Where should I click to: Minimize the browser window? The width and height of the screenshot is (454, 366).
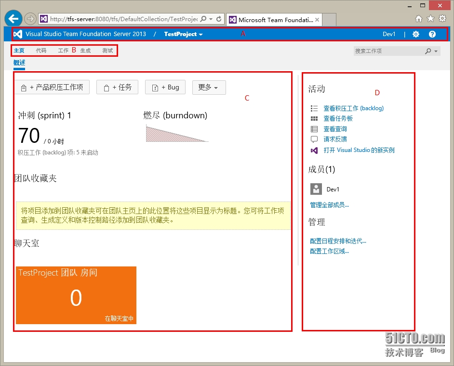[x=410, y=6]
